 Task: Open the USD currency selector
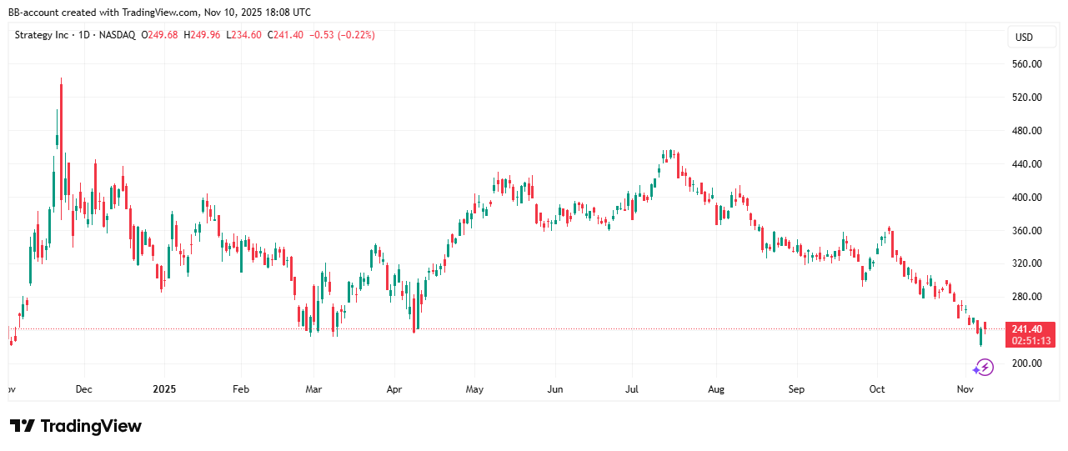1023,38
